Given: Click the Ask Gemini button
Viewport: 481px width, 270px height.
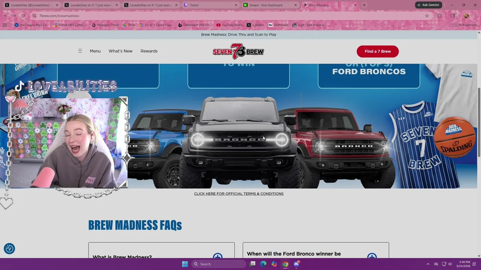Looking at the screenshot, I should coord(428,5).
